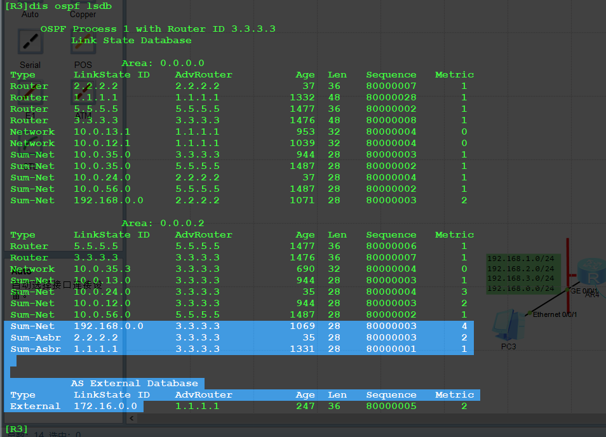Click LinkState ID 10.0.35.3
This screenshot has height=437, width=606.
coord(102,269)
